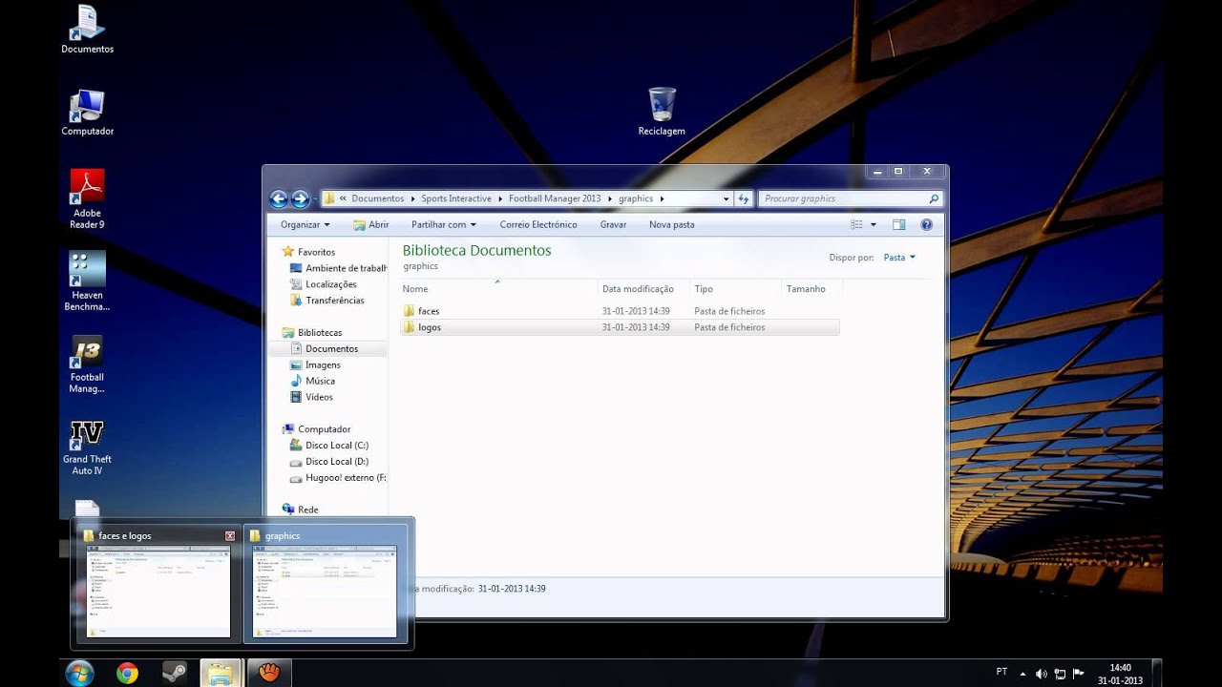The height and width of the screenshot is (687, 1222).
Task: Open the Computador desktop icon
Action: 87,113
